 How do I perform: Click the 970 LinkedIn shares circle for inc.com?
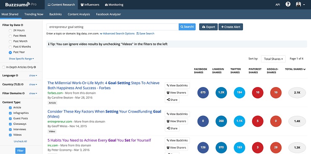(x=221, y=147)
